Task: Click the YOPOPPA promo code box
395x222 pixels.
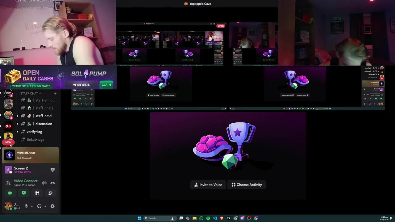Action: (x=81, y=85)
